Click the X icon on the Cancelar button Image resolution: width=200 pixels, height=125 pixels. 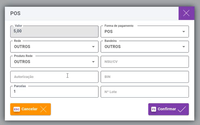pyautogui.click(x=44, y=109)
